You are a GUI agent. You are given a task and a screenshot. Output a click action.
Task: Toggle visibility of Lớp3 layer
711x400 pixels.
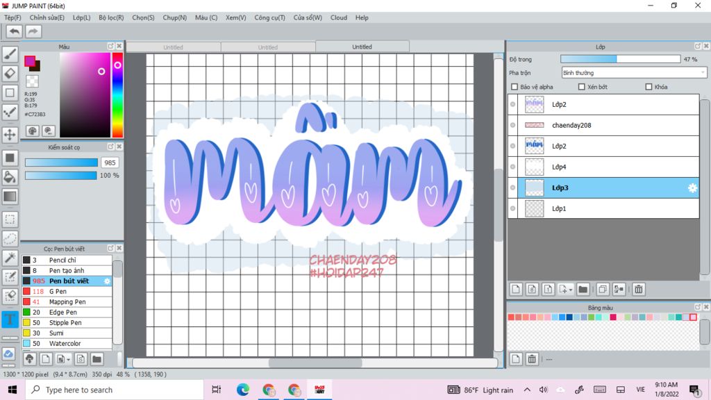(512, 187)
